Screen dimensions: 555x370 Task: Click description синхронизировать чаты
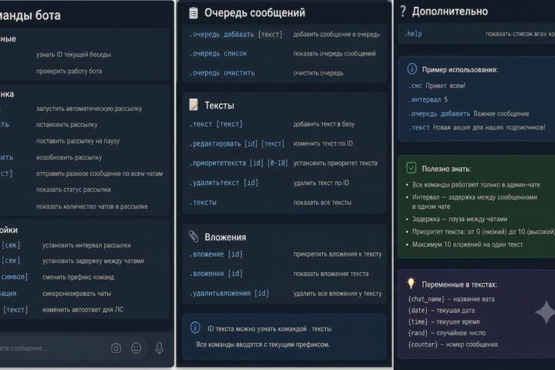[x=76, y=294]
